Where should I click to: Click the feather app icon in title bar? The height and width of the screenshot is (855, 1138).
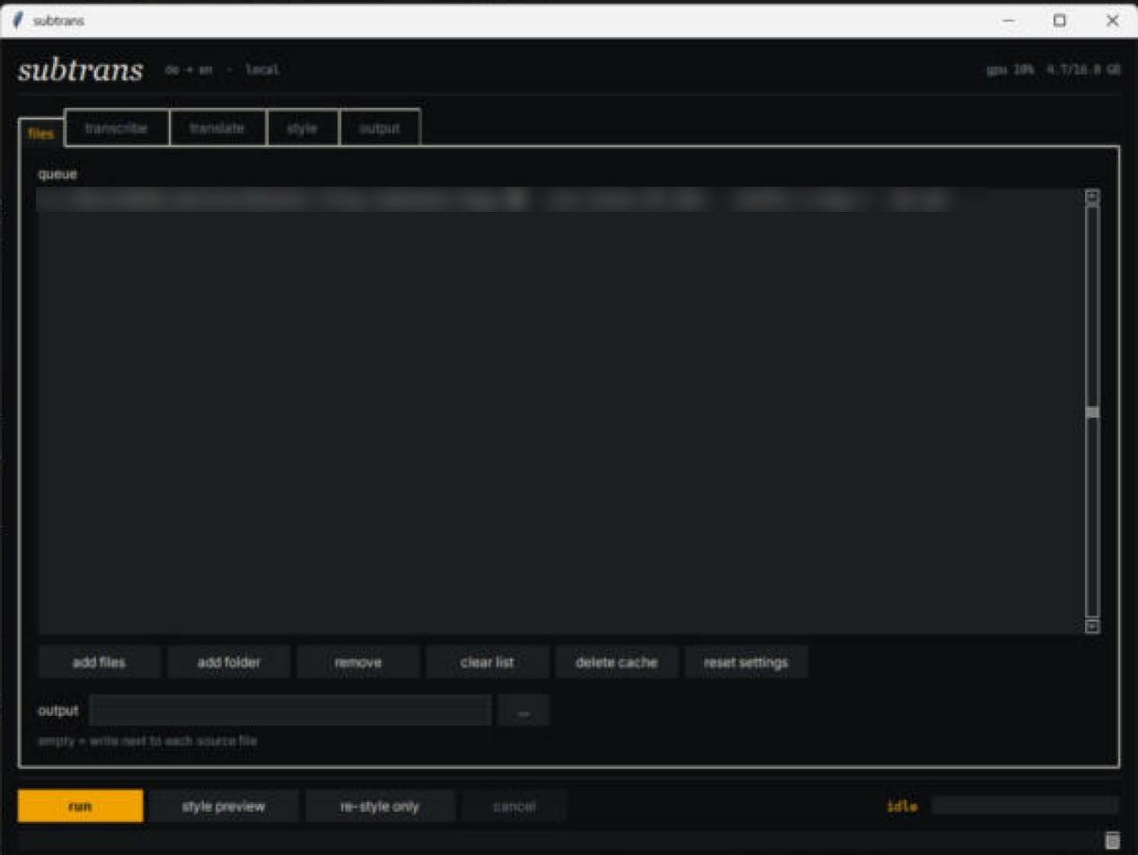pyautogui.click(x=17, y=21)
